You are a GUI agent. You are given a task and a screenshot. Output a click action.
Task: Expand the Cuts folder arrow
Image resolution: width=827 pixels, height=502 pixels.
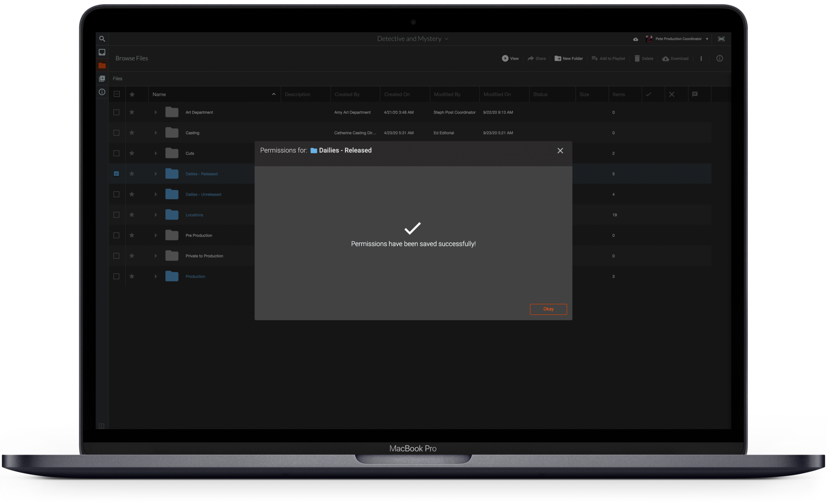(x=156, y=153)
